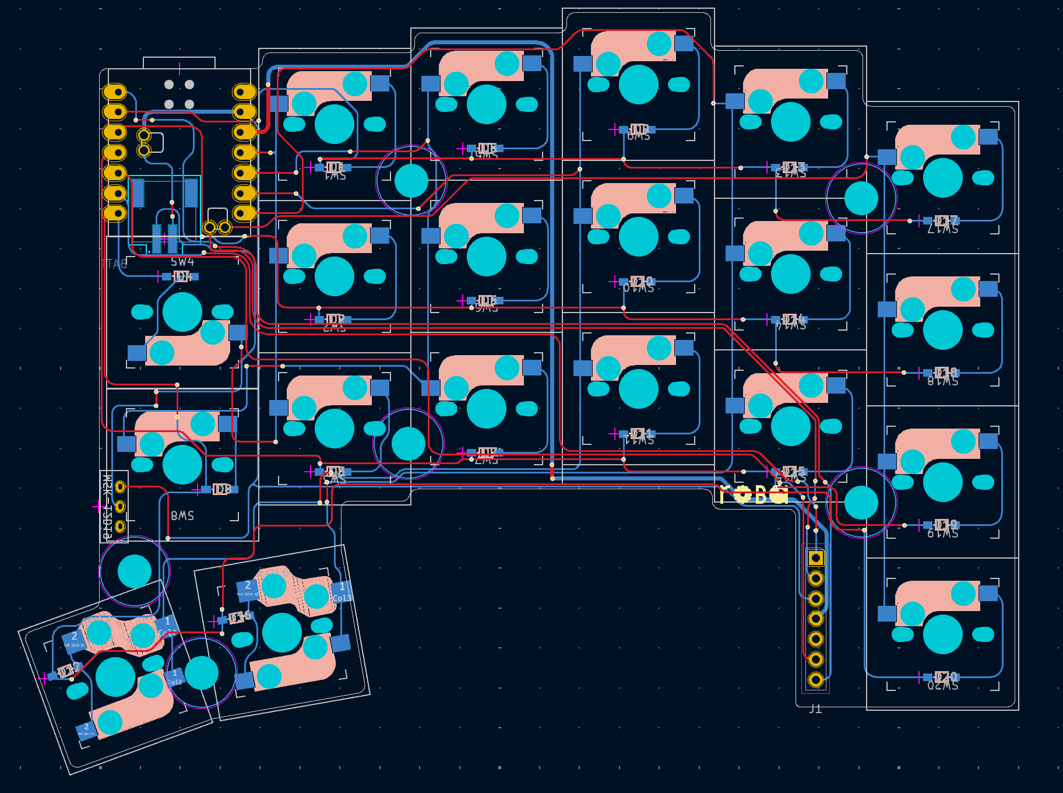The height and width of the screenshot is (793, 1063).
Task: Select the BATT label text
Action: coord(115,264)
